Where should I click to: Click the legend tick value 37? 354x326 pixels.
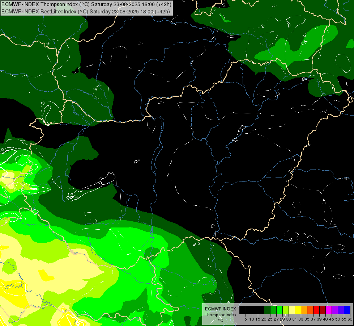pyautogui.click(x=313, y=319)
